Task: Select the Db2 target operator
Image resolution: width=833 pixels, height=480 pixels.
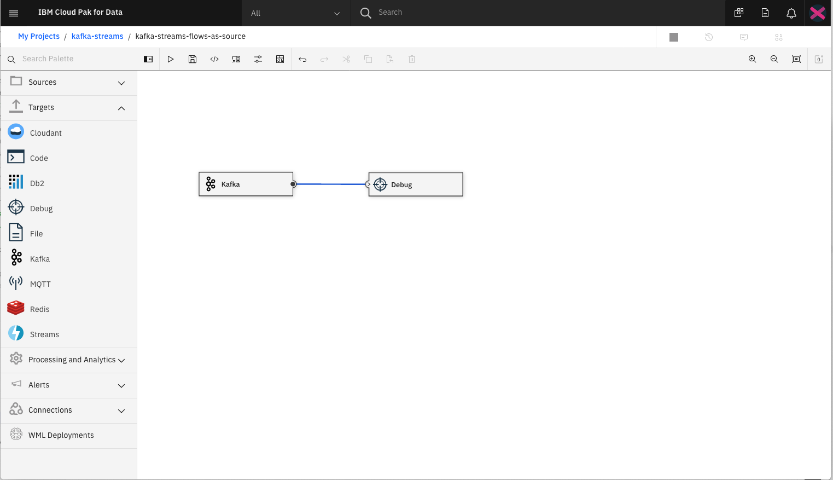Action: pyautogui.click(x=68, y=183)
